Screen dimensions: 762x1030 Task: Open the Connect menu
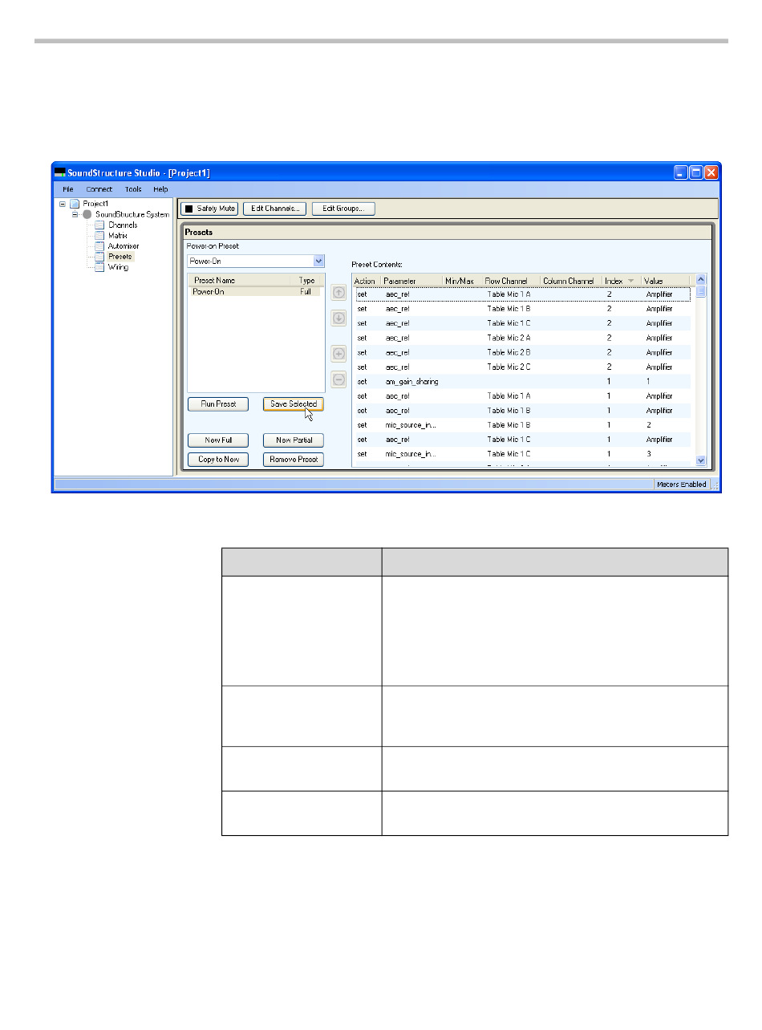point(99,189)
